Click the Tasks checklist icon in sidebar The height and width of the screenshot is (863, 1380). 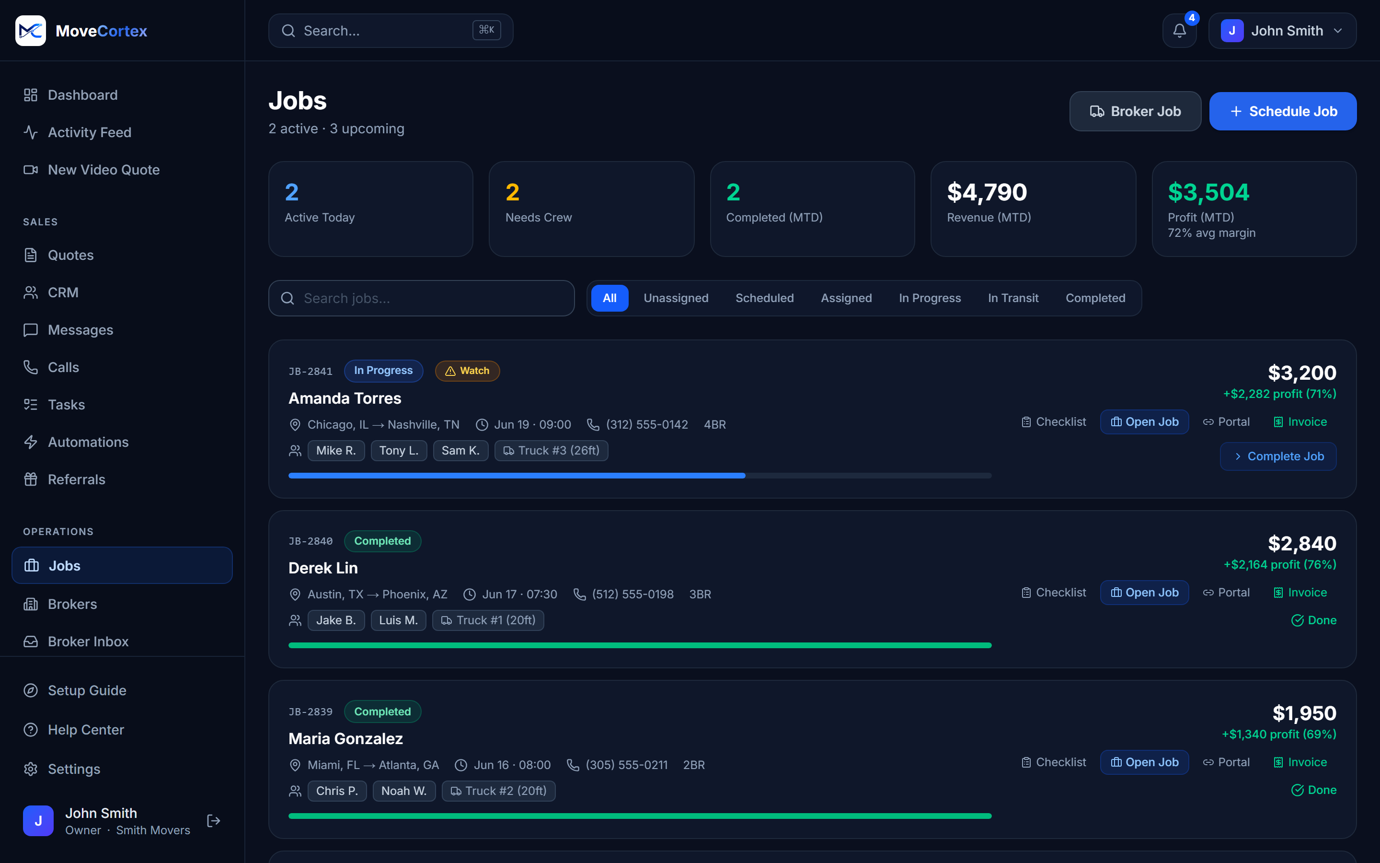(31, 405)
